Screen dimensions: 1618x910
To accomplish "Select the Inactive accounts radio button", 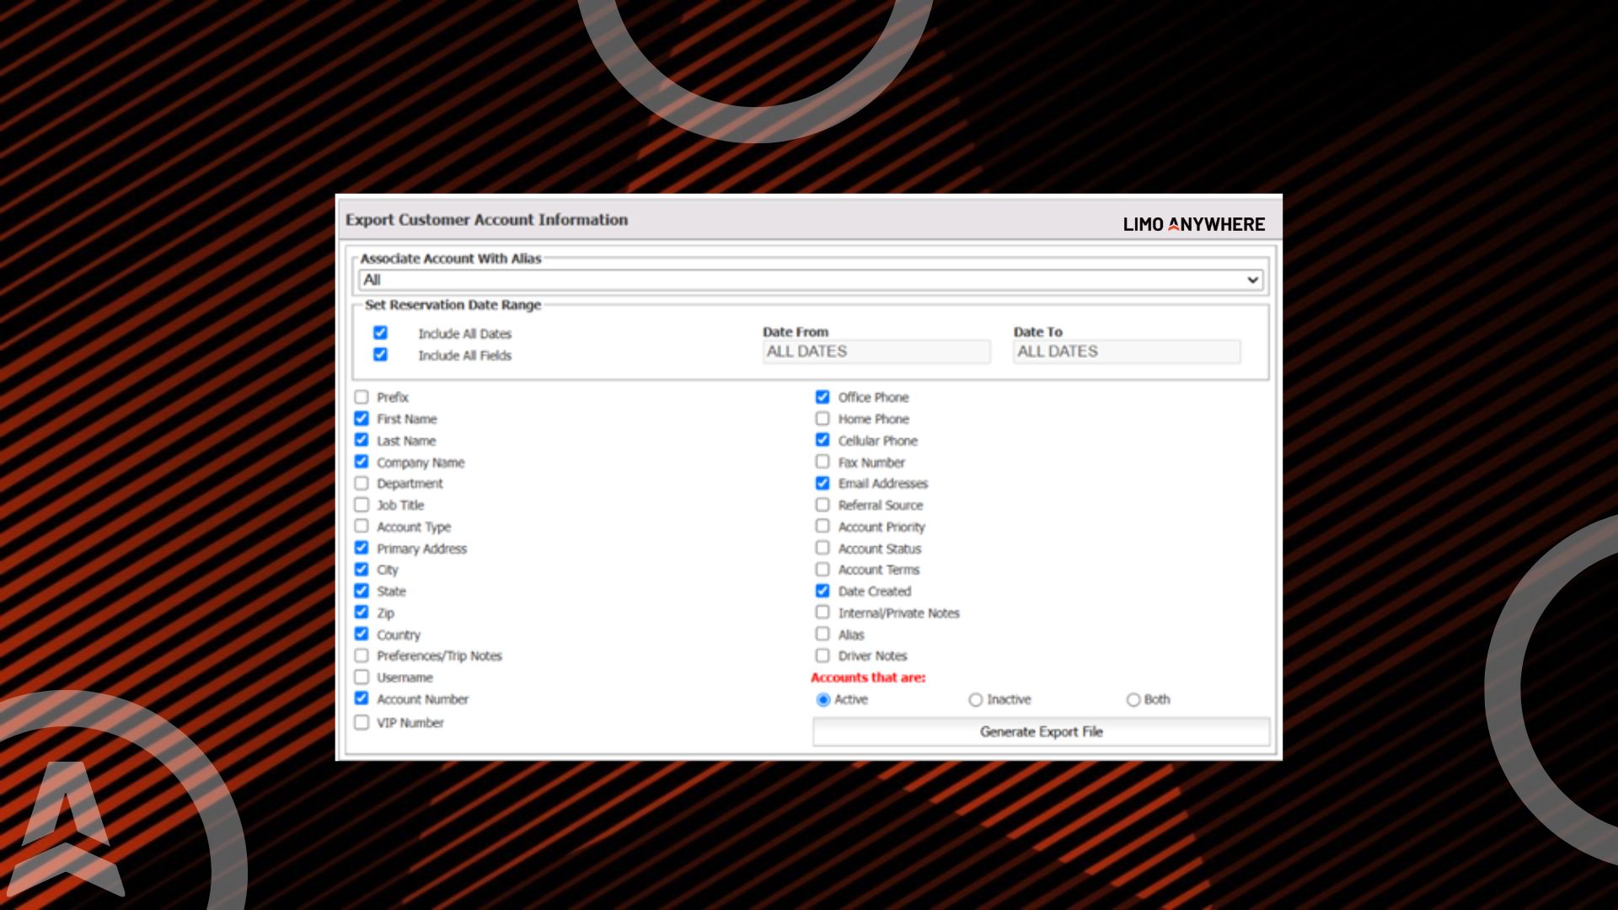I will coord(976,700).
